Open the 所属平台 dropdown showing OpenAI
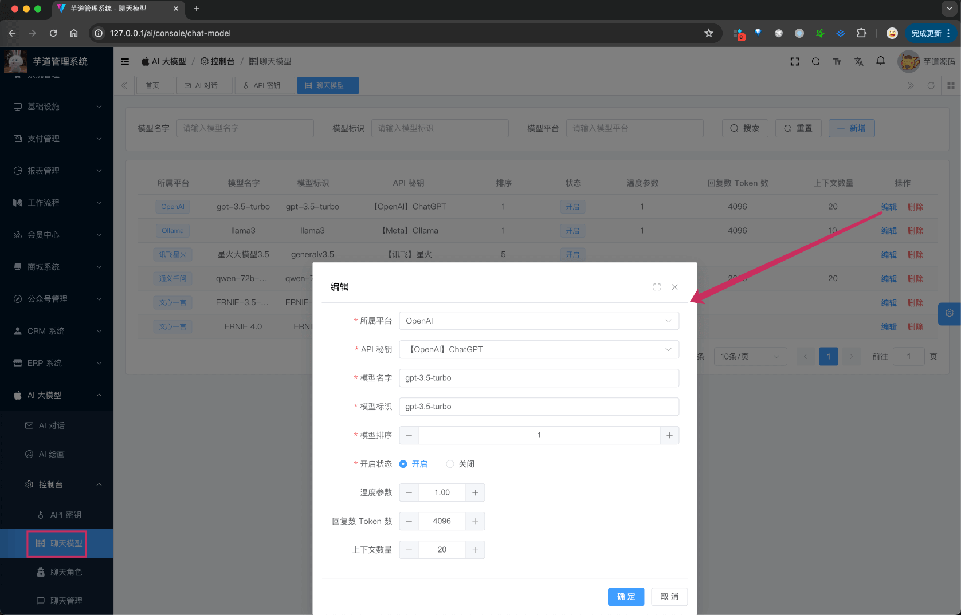The height and width of the screenshot is (615, 961). tap(539, 321)
